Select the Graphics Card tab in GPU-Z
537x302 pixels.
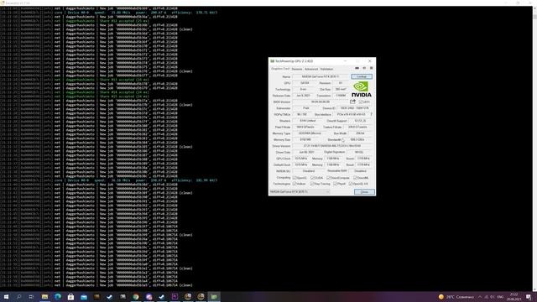(280, 69)
